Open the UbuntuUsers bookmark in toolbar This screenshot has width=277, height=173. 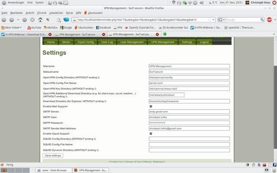[x=84, y=28]
